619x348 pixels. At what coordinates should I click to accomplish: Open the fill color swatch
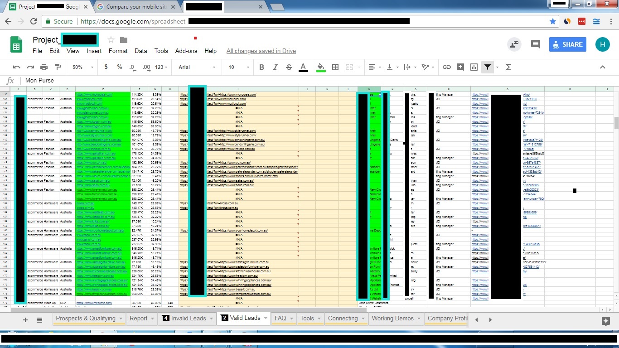(x=321, y=67)
